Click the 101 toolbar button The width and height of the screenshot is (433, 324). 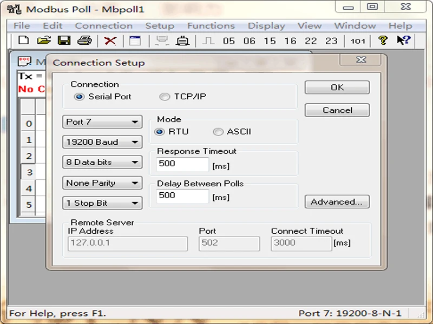point(358,41)
